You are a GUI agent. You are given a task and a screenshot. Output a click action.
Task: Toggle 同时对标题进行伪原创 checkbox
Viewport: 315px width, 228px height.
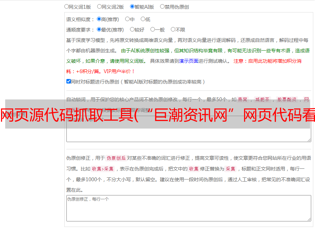68,81
